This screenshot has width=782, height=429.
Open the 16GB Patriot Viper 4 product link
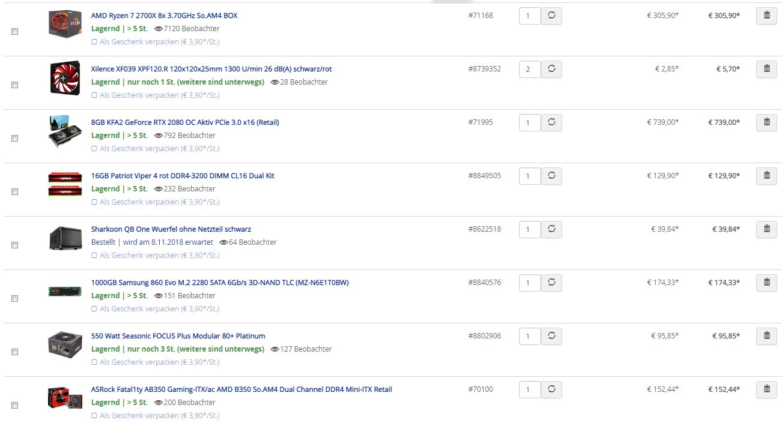(183, 176)
